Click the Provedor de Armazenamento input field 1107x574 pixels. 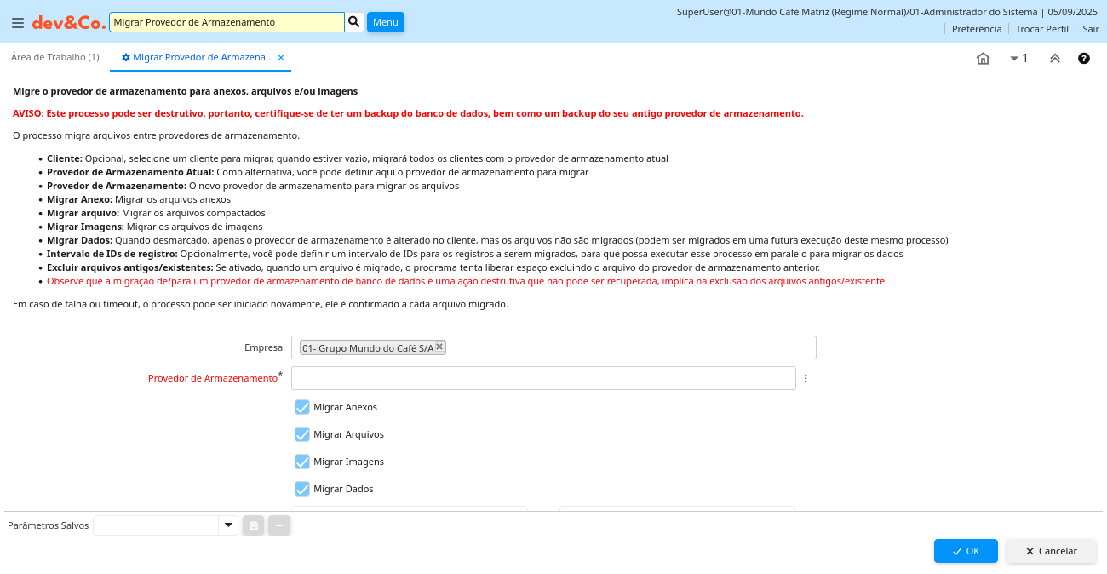click(543, 378)
